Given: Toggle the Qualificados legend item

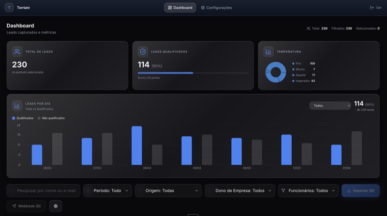Looking at the screenshot, I should [23, 118].
